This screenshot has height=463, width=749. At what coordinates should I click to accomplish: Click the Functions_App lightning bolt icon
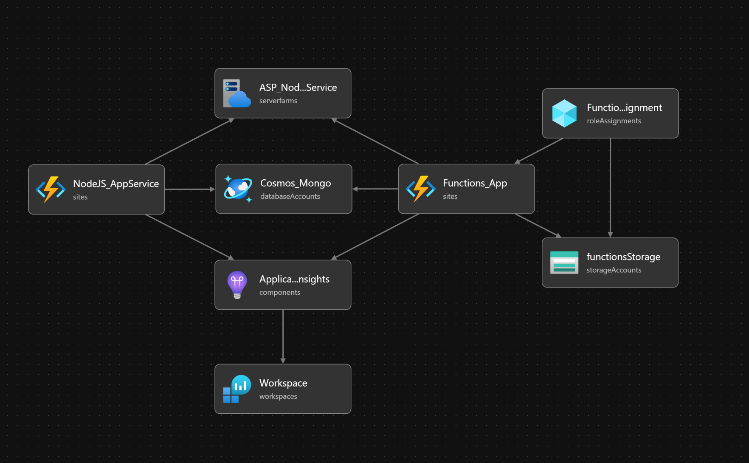[421, 189]
